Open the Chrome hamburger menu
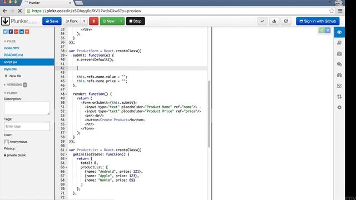The width and height of the screenshot is (356, 200). (x=340, y=11)
